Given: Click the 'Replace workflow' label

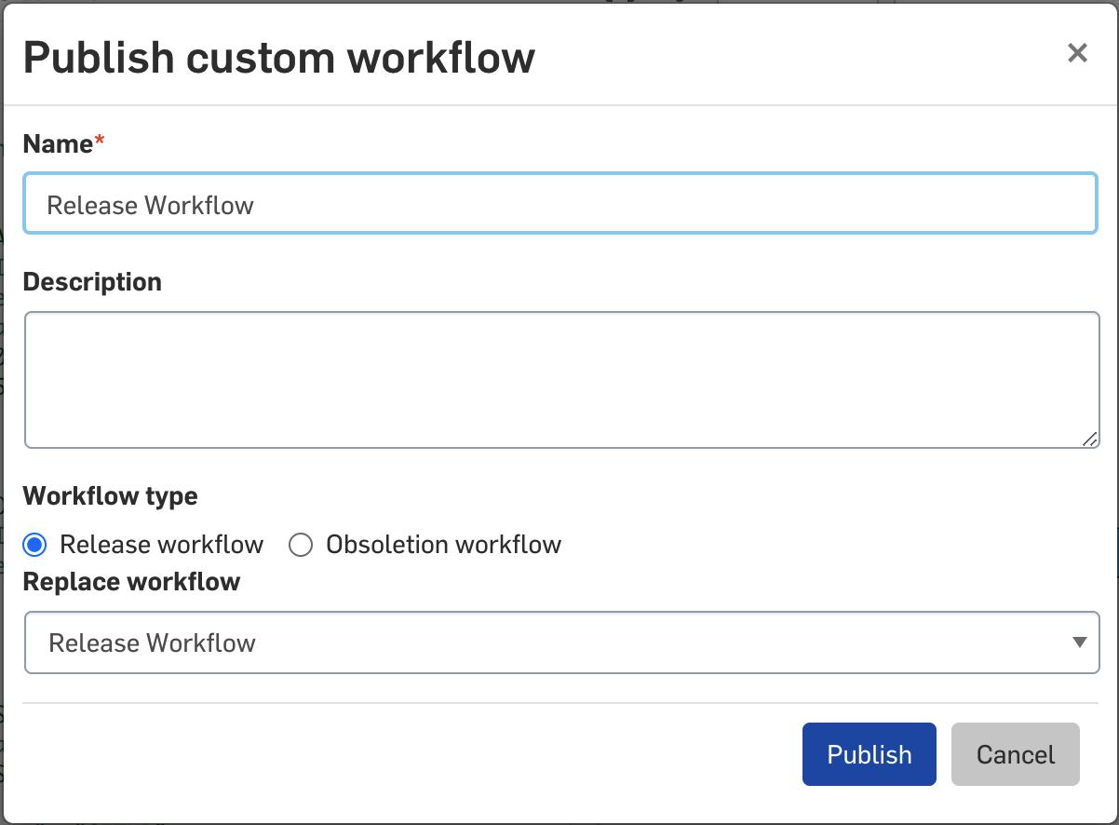Looking at the screenshot, I should pos(131,581).
